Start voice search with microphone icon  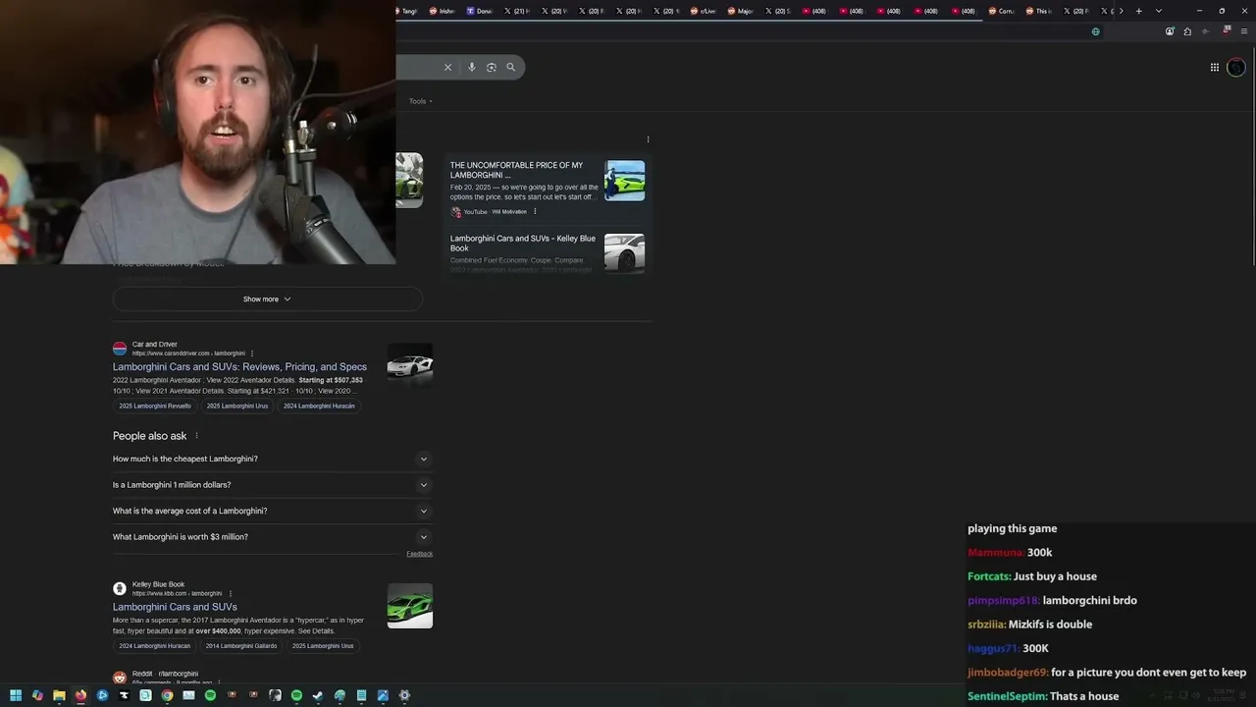point(472,67)
